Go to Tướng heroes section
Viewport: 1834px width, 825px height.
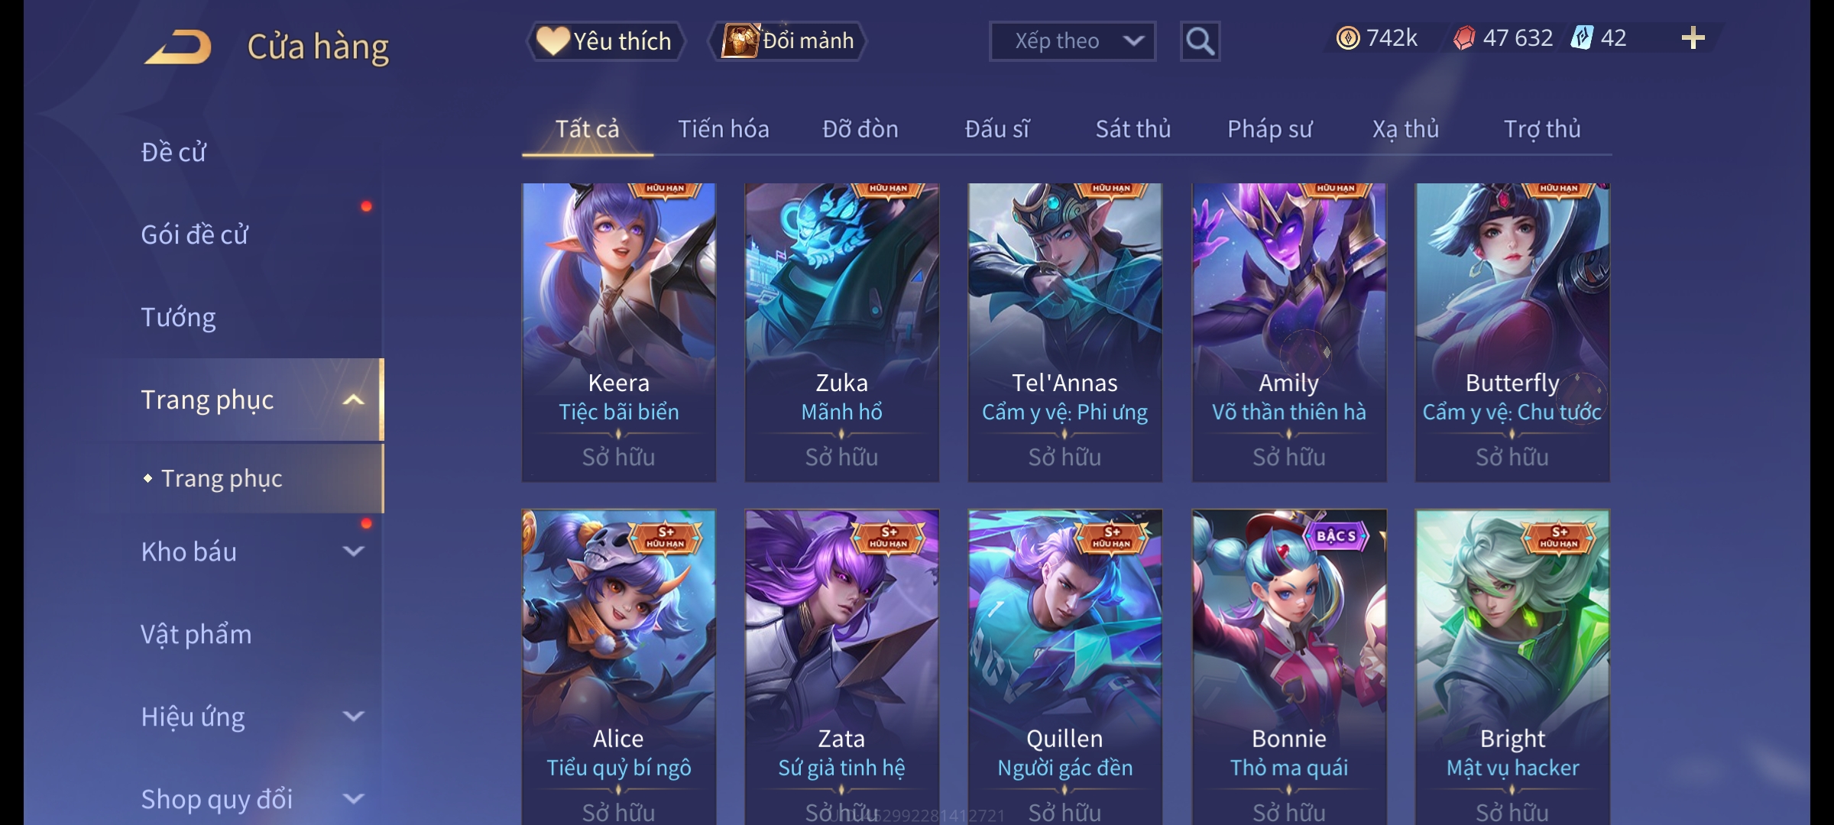(179, 317)
